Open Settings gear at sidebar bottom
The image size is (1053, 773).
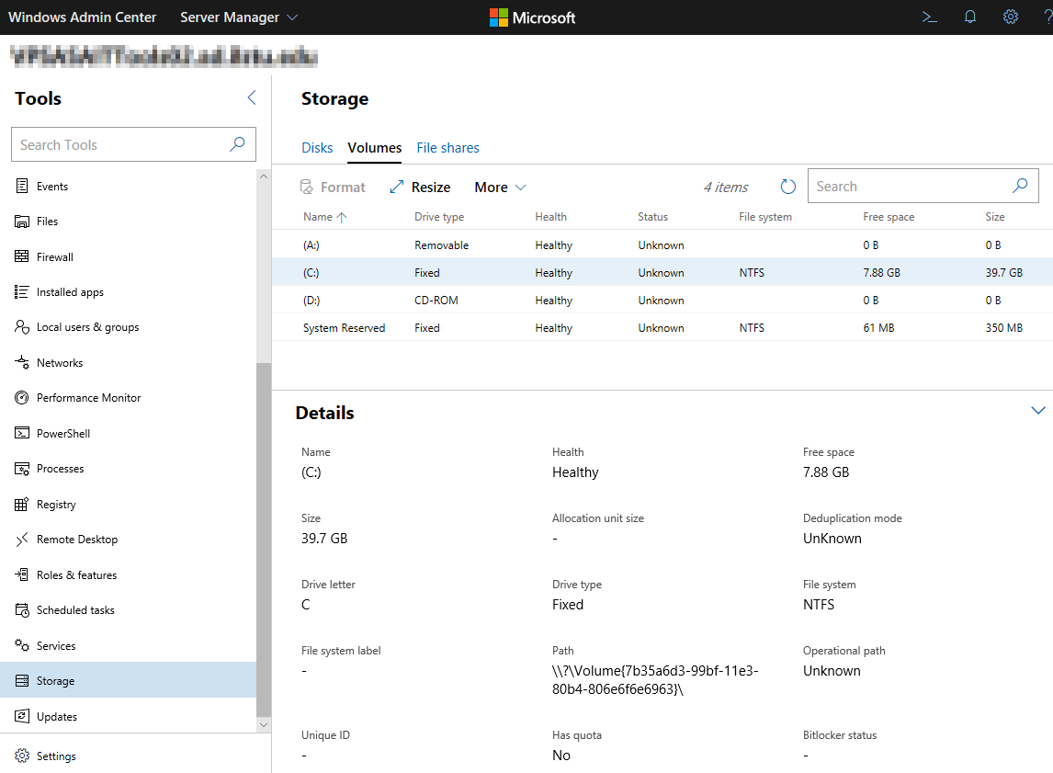coord(22,756)
